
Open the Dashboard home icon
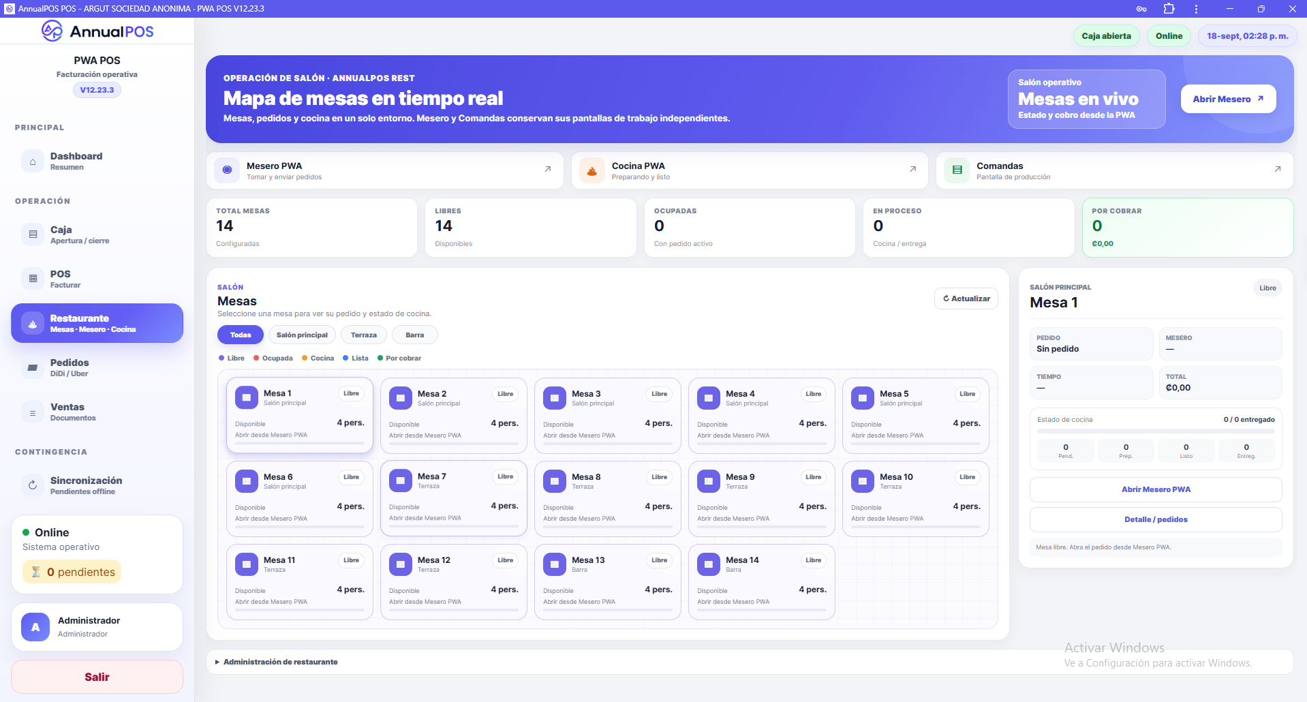pos(33,162)
